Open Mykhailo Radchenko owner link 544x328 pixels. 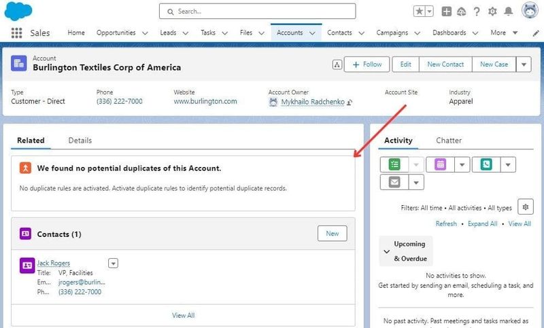(313, 102)
